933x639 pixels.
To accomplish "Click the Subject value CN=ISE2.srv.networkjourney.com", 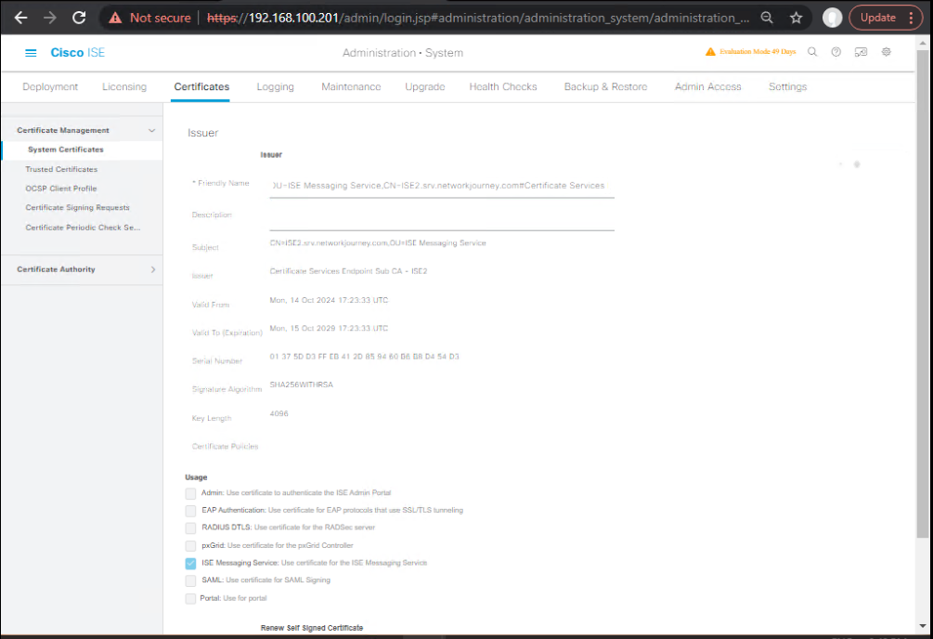I will pyautogui.click(x=378, y=243).
